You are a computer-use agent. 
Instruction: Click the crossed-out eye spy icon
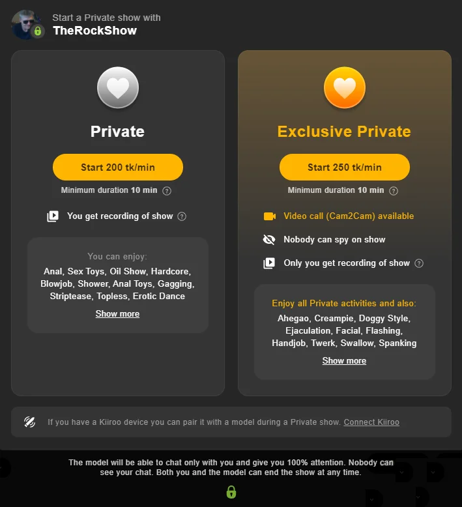click(269, 240)
